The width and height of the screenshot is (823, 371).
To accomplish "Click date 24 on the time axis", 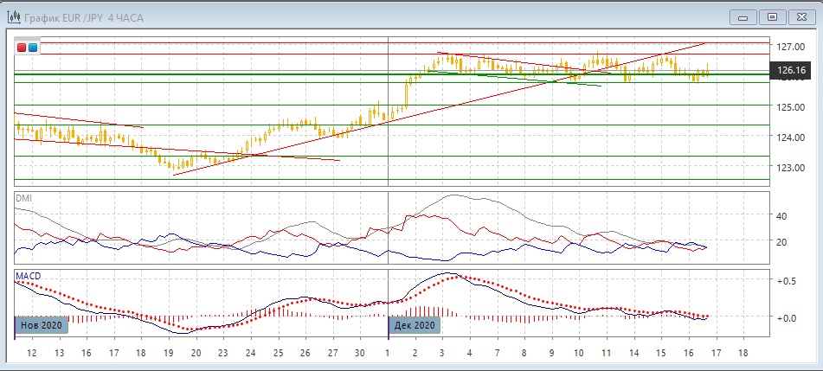I will (251, 355).
